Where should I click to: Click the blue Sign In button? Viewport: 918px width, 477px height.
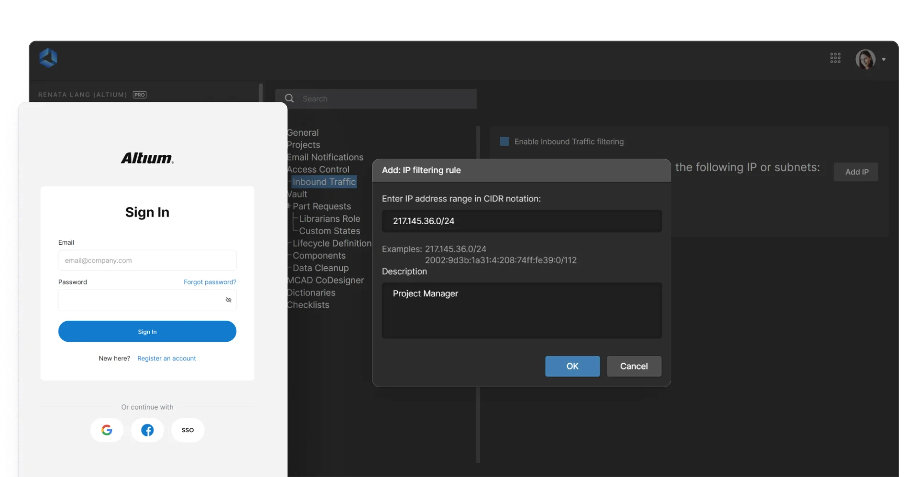tap(147, 332)
